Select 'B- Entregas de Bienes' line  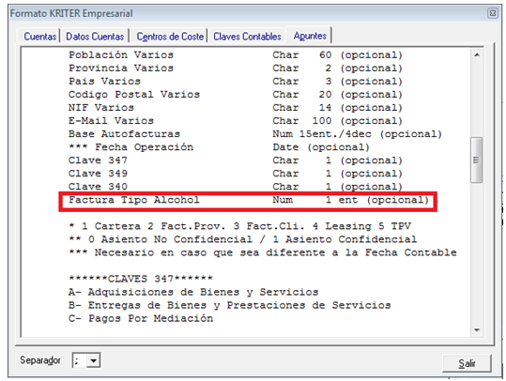click(230, 305)
